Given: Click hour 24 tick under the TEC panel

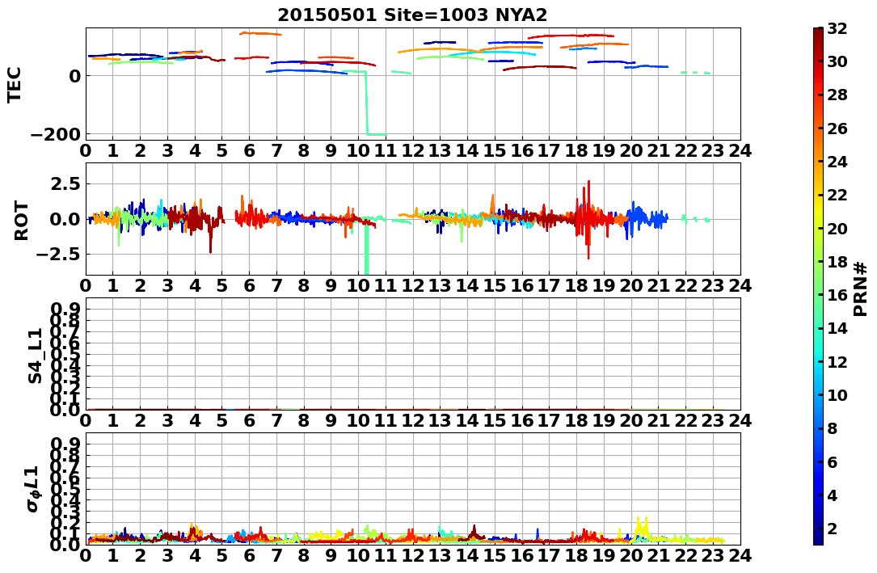Looking at the screenshot, I should pos(740,151).
